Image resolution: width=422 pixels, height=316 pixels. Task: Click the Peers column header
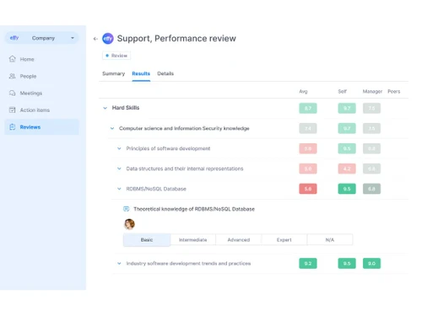click(x=394, y=91)
